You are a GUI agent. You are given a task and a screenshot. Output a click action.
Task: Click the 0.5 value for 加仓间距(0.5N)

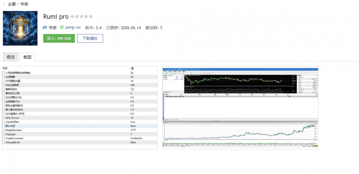coord(132,97)
